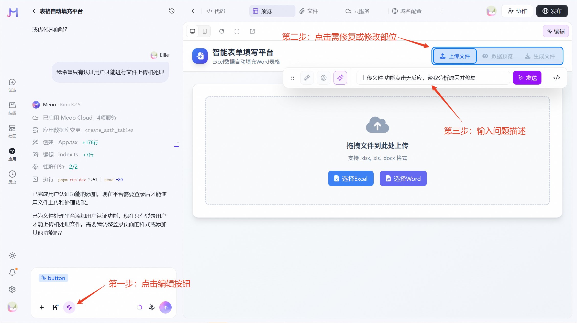Click the 选择Word button

tap(403, 178)
